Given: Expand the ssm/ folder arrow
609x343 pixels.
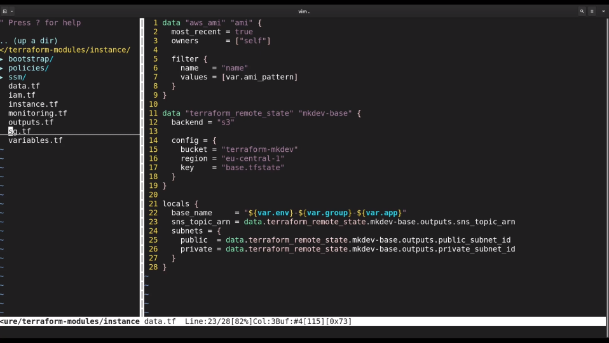Looking at the screenshot, I should (x=2, y=77).
